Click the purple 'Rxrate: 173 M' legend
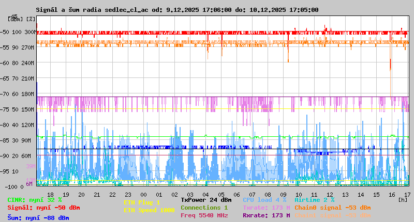The width and height of the screenshot is (414, 222). [x=266, y=215]
